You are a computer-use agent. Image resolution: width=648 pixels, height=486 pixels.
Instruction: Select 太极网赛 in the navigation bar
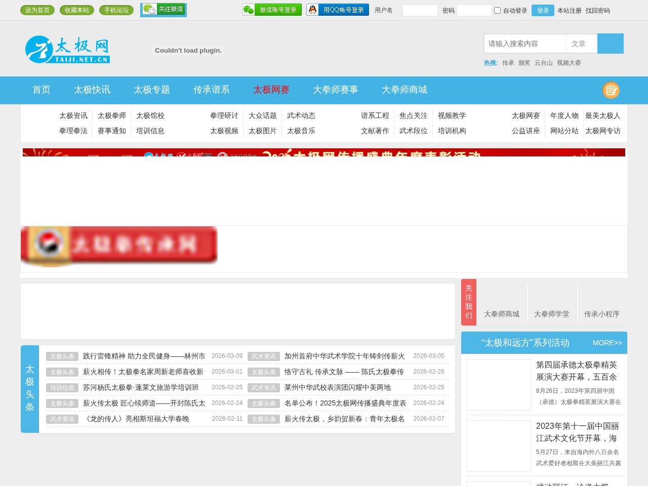pyautogui.click(x=271, y=90)
